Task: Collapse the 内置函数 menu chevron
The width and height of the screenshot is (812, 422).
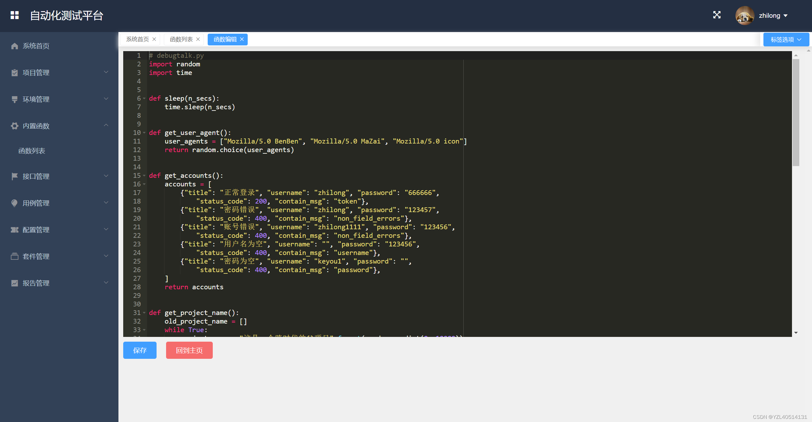Action: (106, 125)
